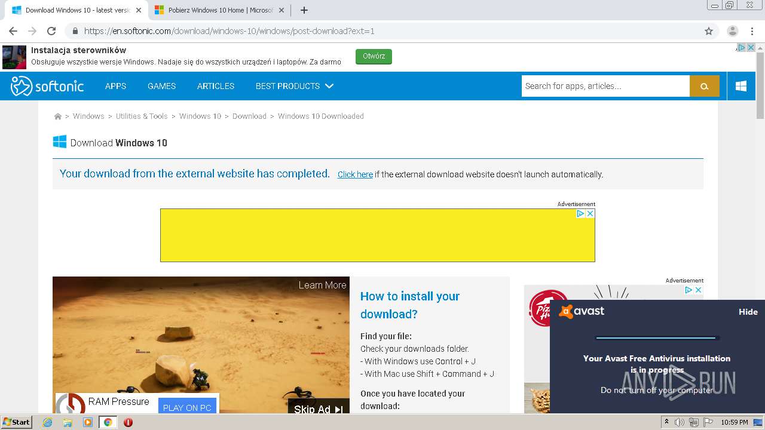Click the orange search magnifier button

pyautogui.click(x=705, y=86)
